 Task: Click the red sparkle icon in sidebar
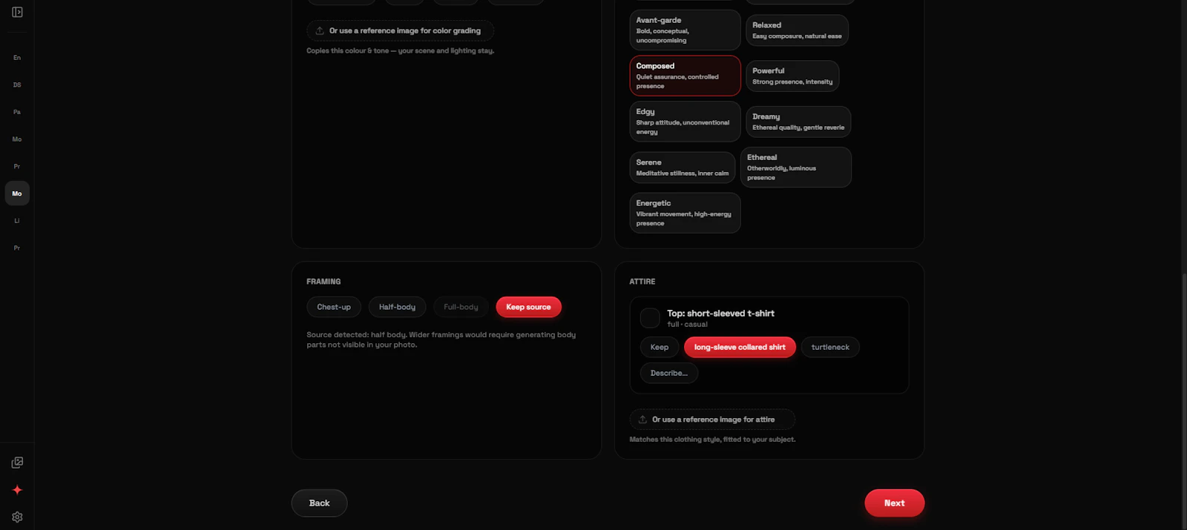tap(17, 490)
